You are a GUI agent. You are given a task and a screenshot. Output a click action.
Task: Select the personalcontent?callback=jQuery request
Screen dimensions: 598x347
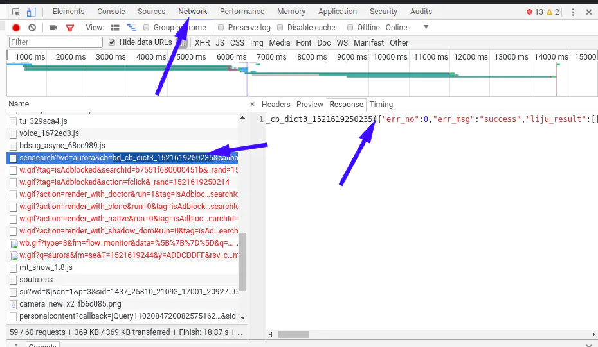click(122, 316)
